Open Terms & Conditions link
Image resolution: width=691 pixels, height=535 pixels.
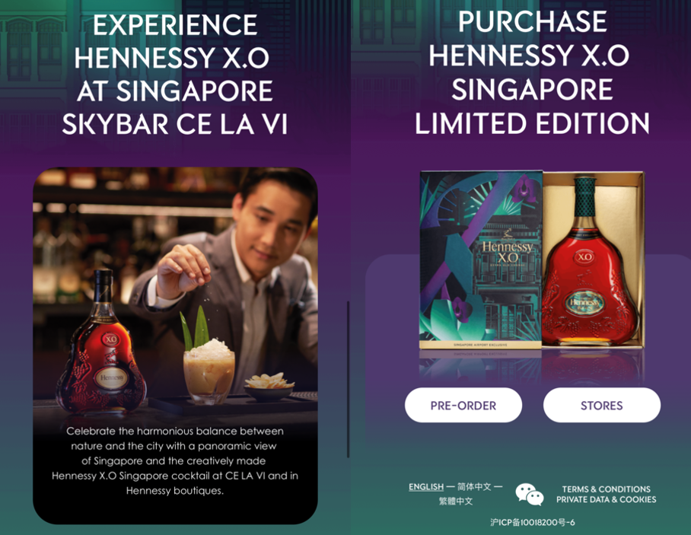point(606,489)
